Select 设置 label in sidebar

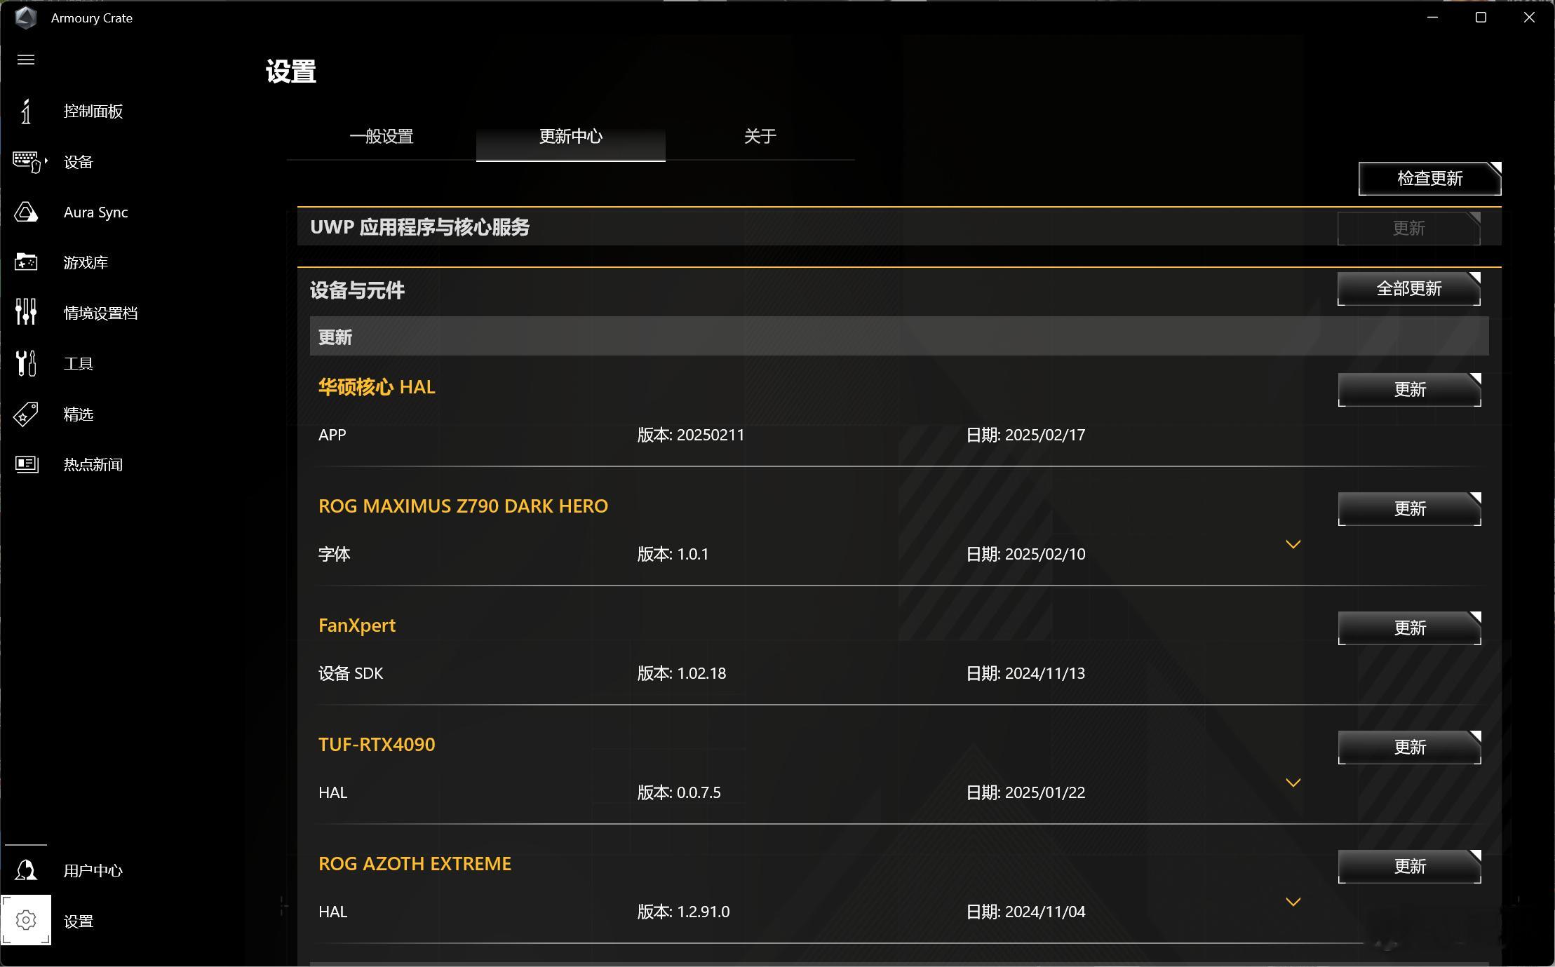[79, 921]
